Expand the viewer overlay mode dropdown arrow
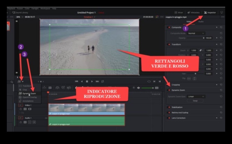The image size is (232, 144). tap(23, 81)
